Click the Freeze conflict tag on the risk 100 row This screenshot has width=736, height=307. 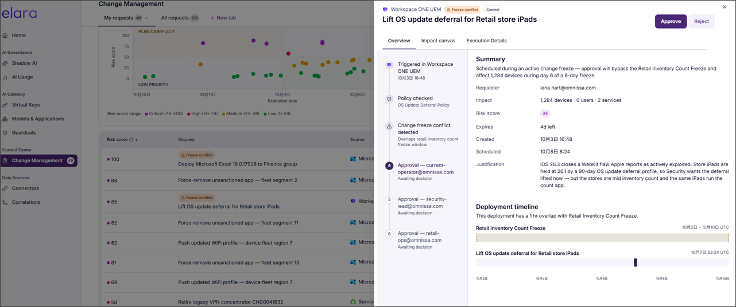196,155
